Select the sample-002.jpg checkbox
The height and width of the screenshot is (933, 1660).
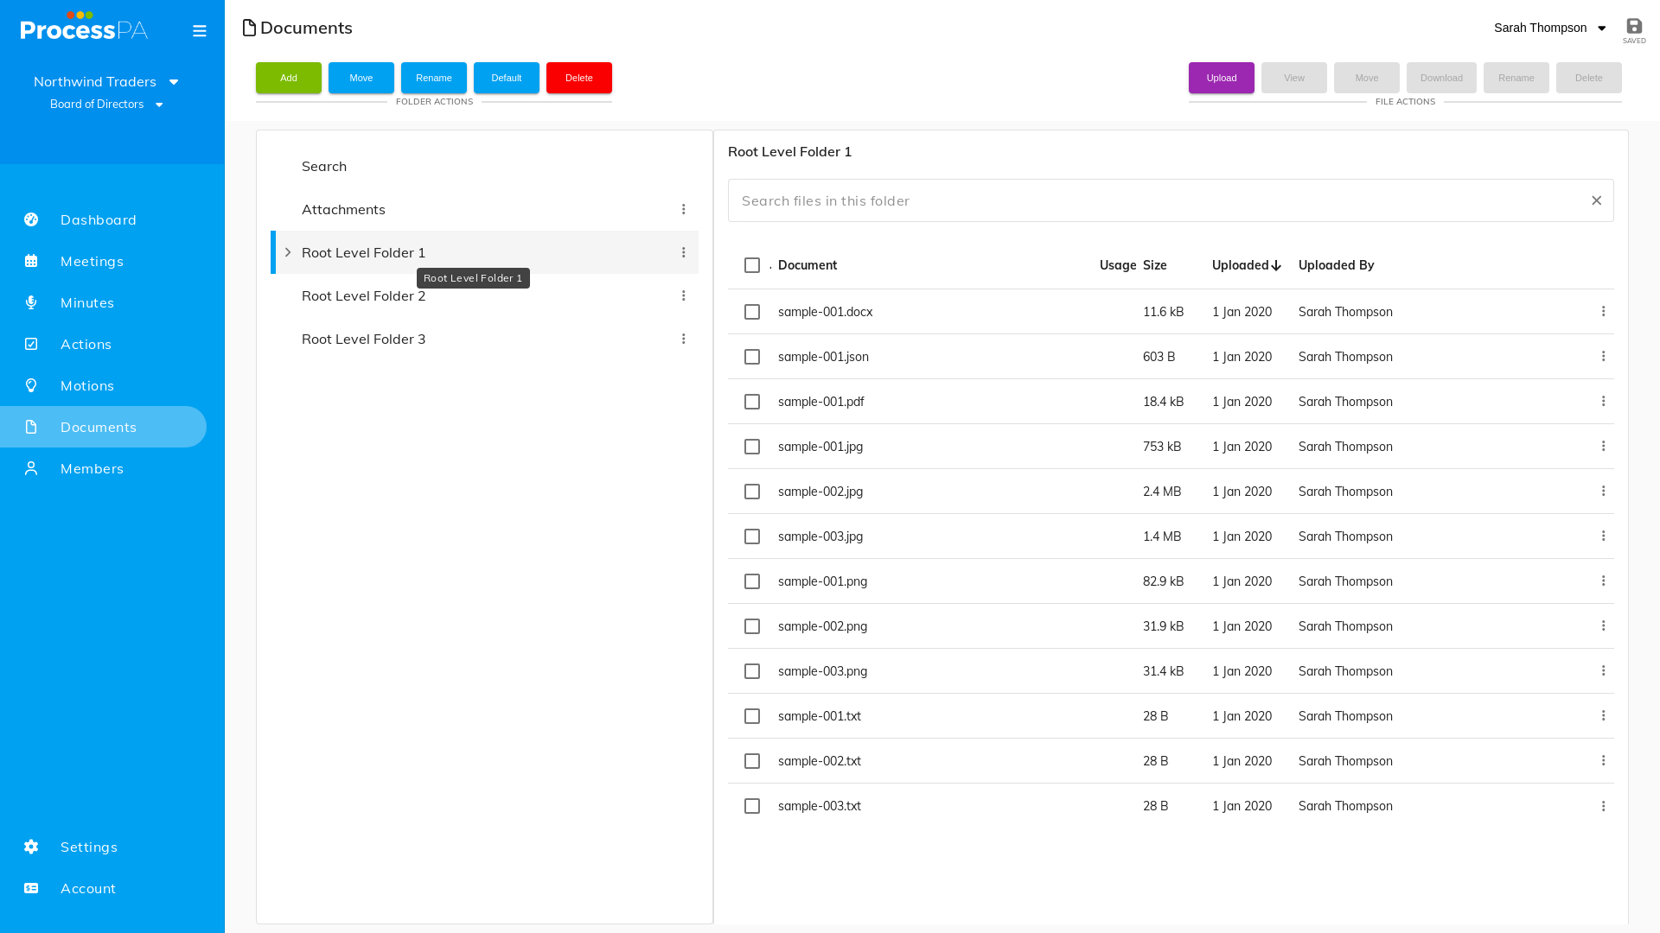point(752,492)
